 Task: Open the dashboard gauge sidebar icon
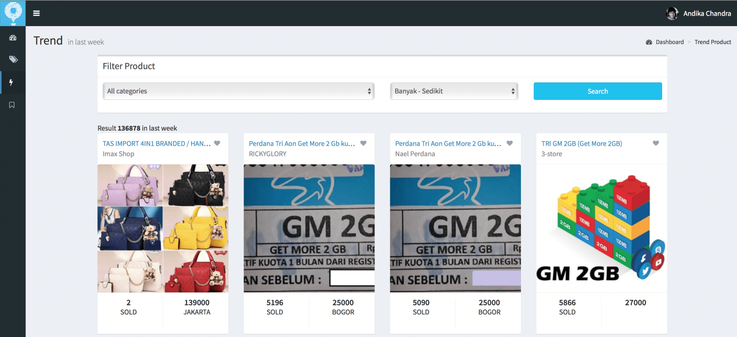click(x=13, y=38)
